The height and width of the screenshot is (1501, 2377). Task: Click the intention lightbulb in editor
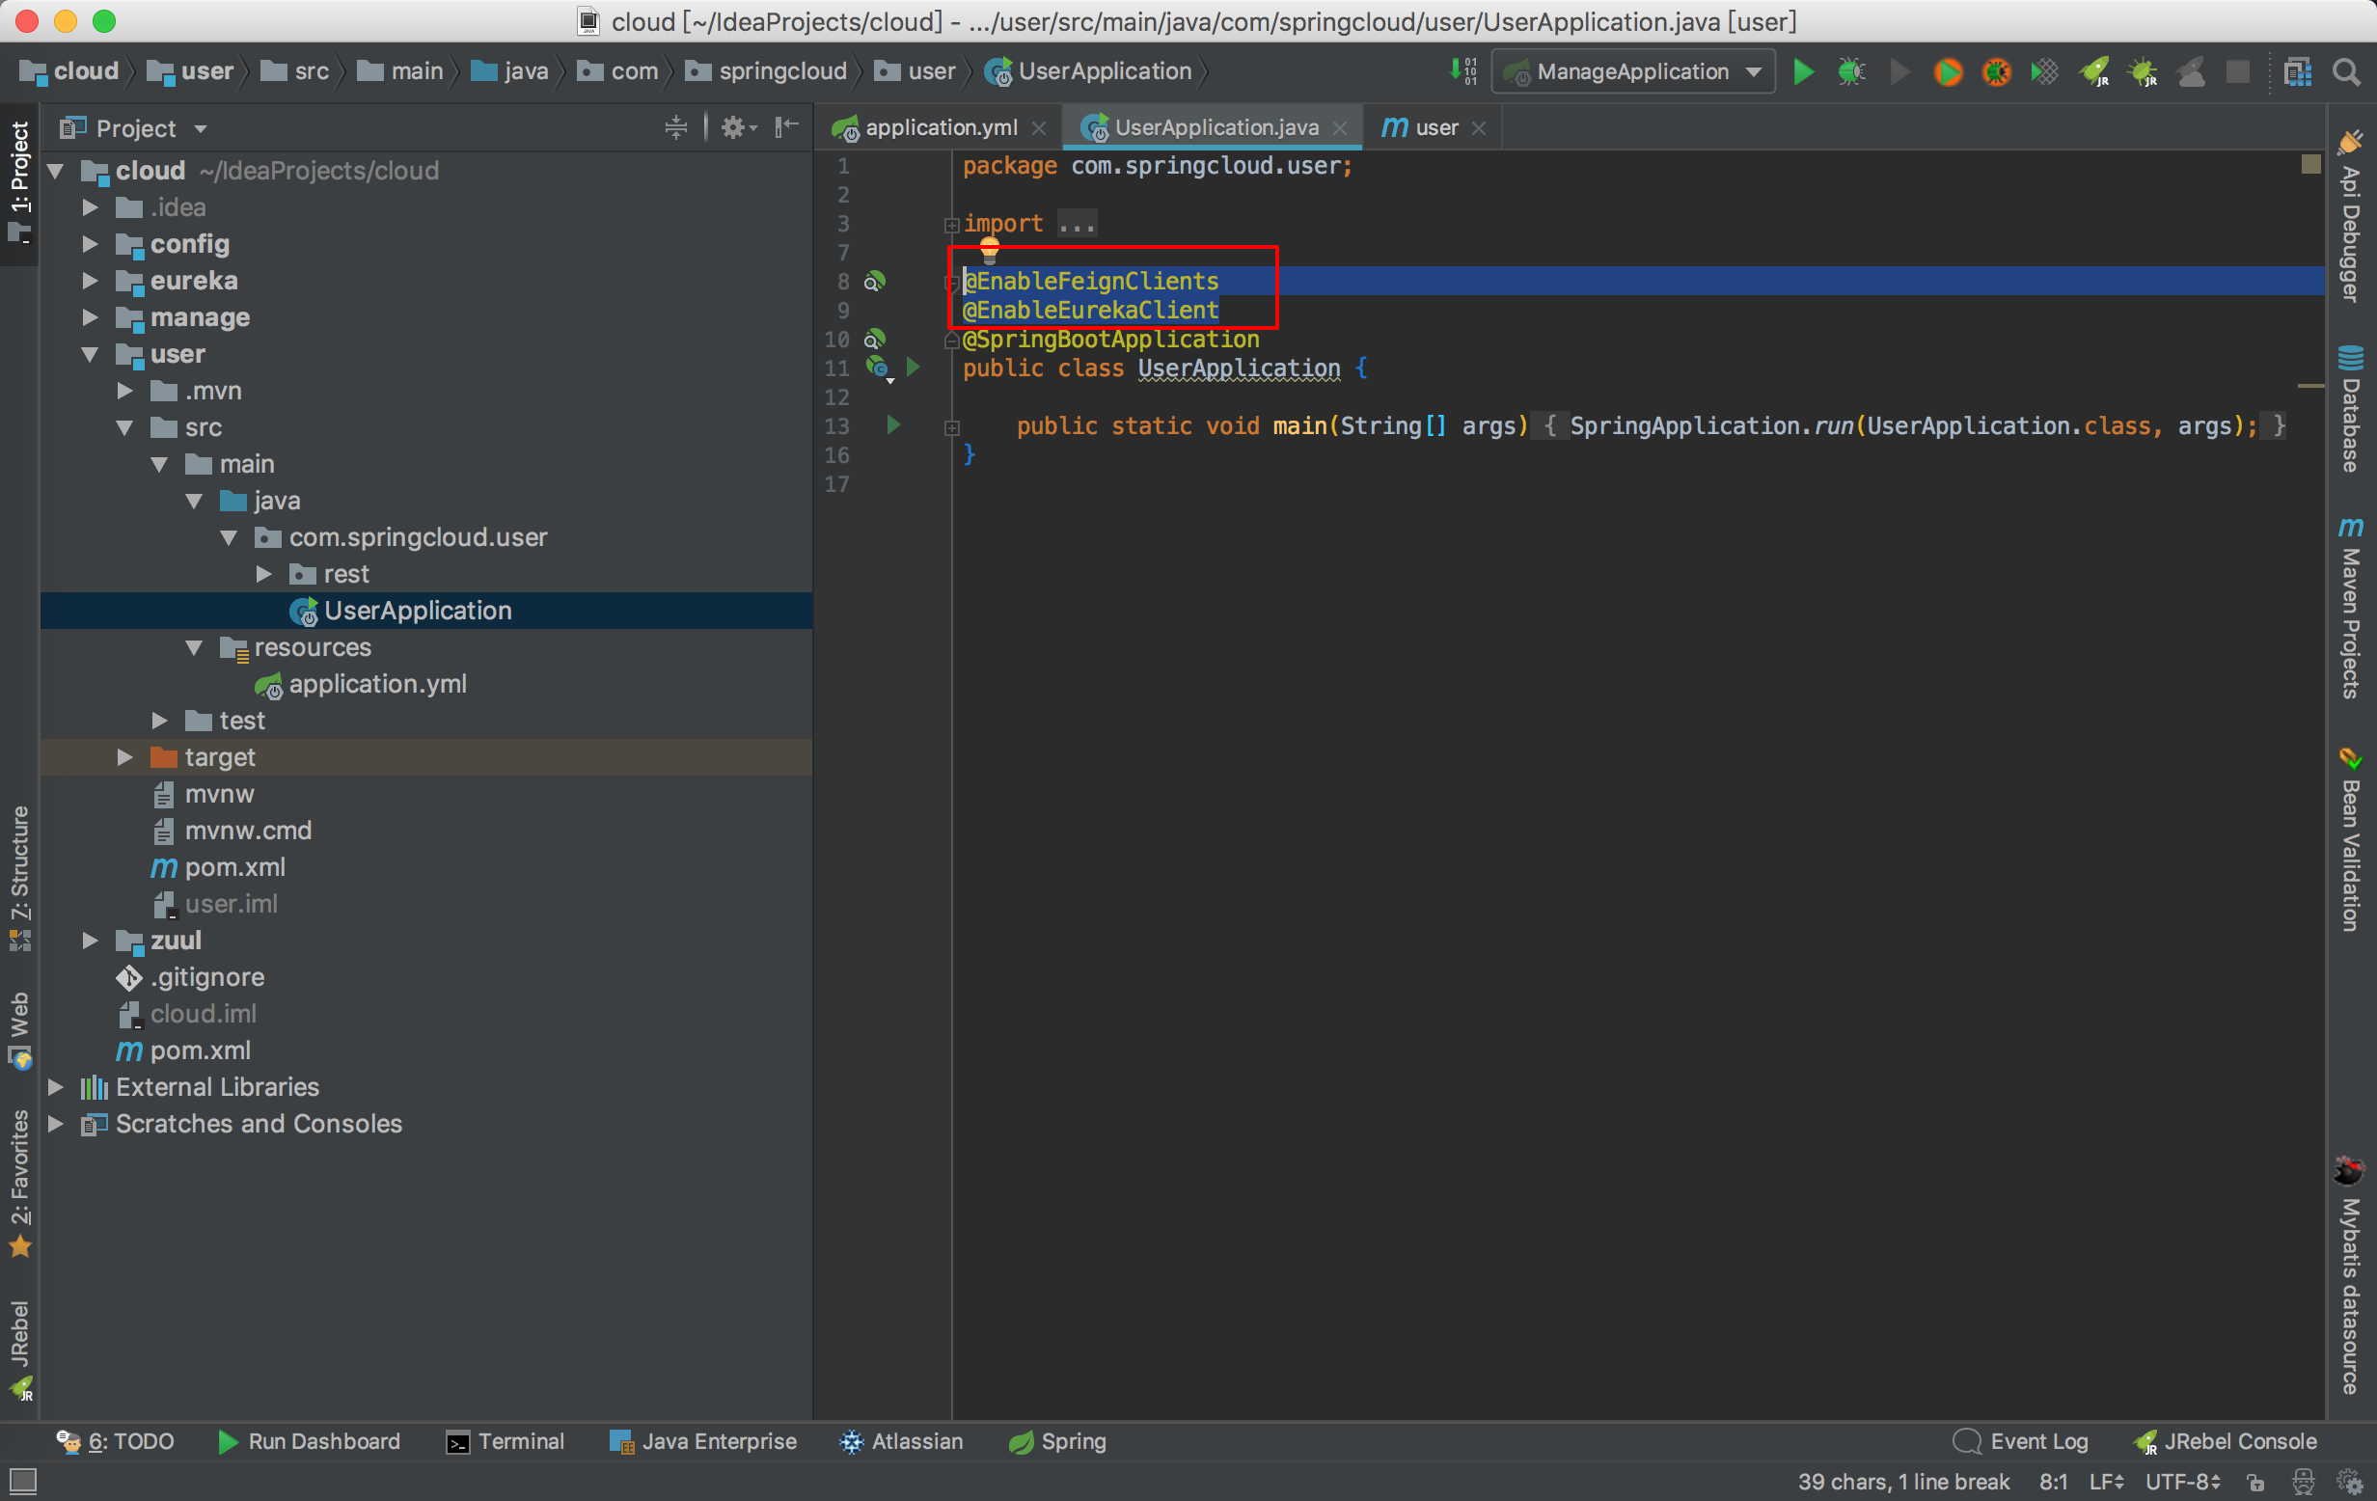pos(989,251)
